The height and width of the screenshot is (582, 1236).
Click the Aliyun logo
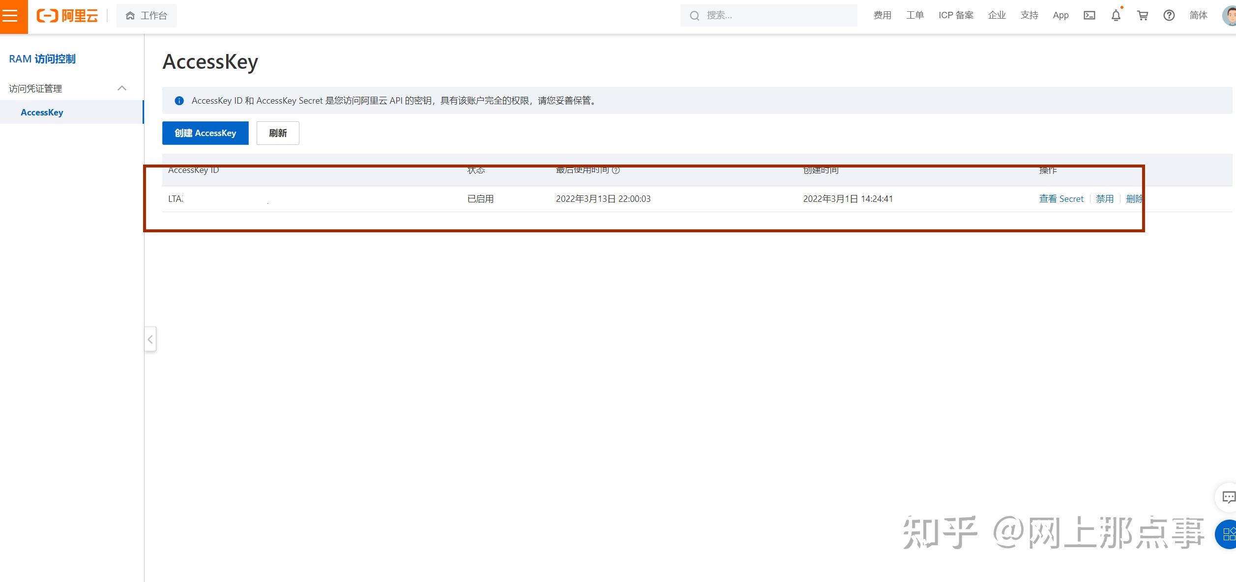point(67,16)
